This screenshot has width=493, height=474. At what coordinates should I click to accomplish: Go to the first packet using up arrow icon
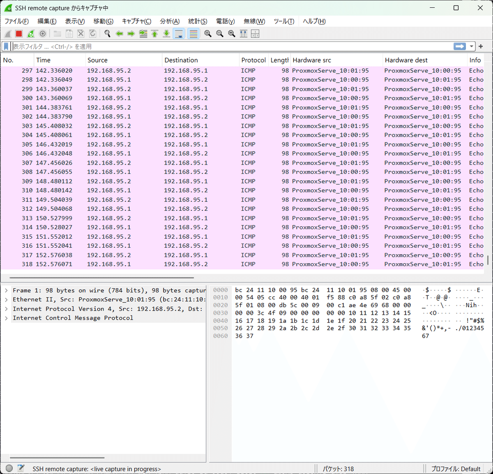[154, 34]
